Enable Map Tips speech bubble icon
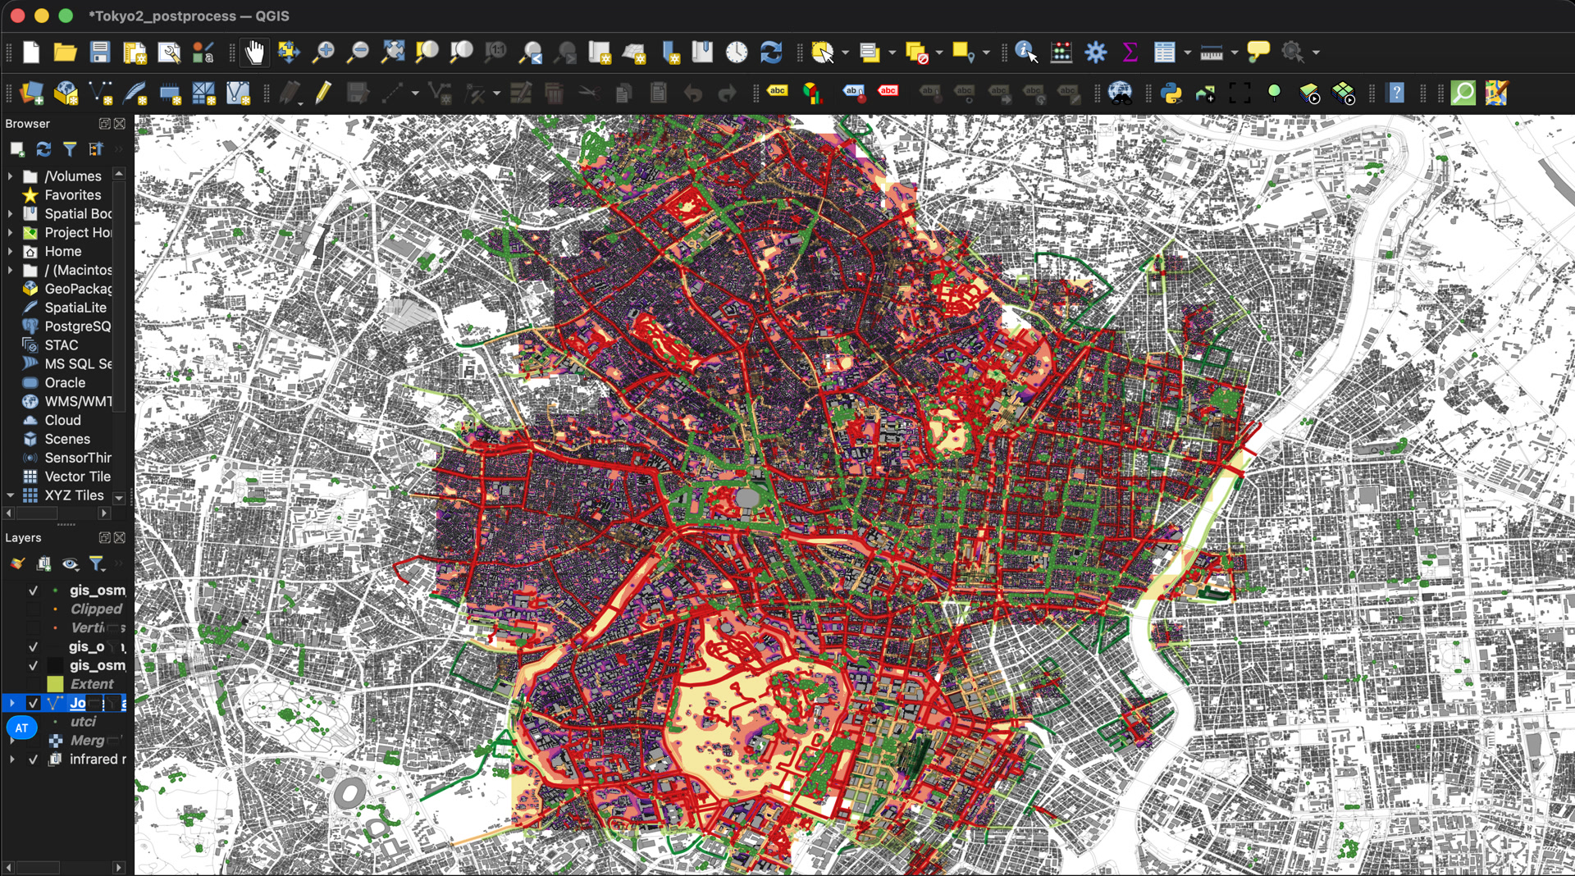The width and height of the screenshot is (1575, 876). 1258,52
